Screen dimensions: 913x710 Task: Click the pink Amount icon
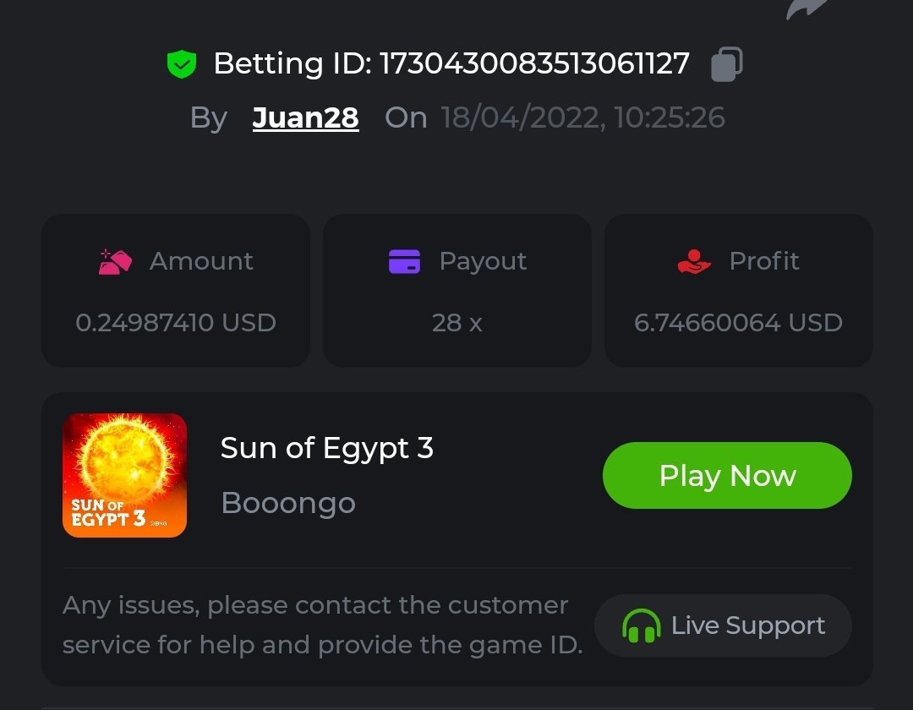tap(115, 261)
